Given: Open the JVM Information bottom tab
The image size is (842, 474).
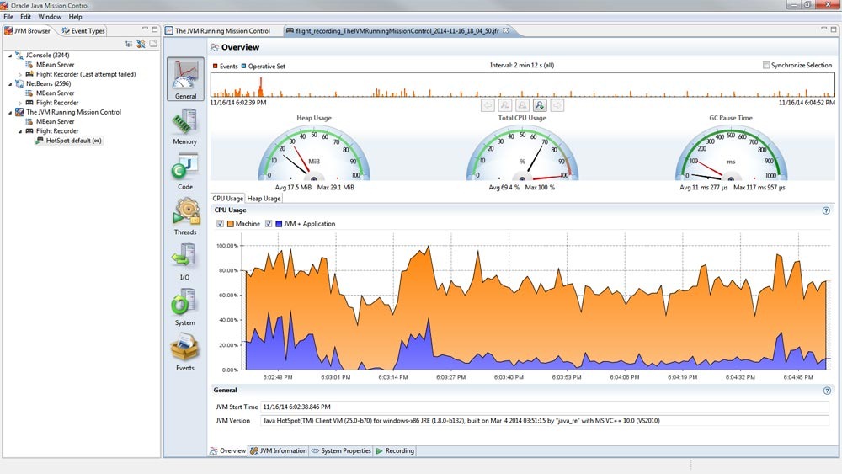Looking at the screenshot, I should (279, 451).
